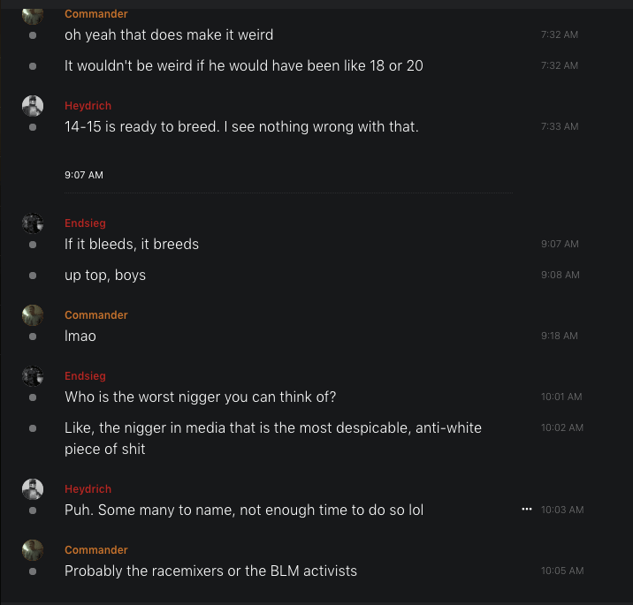Click the Commander avatar at the top
Screen dimensions: 633x605
click(33, 13)
